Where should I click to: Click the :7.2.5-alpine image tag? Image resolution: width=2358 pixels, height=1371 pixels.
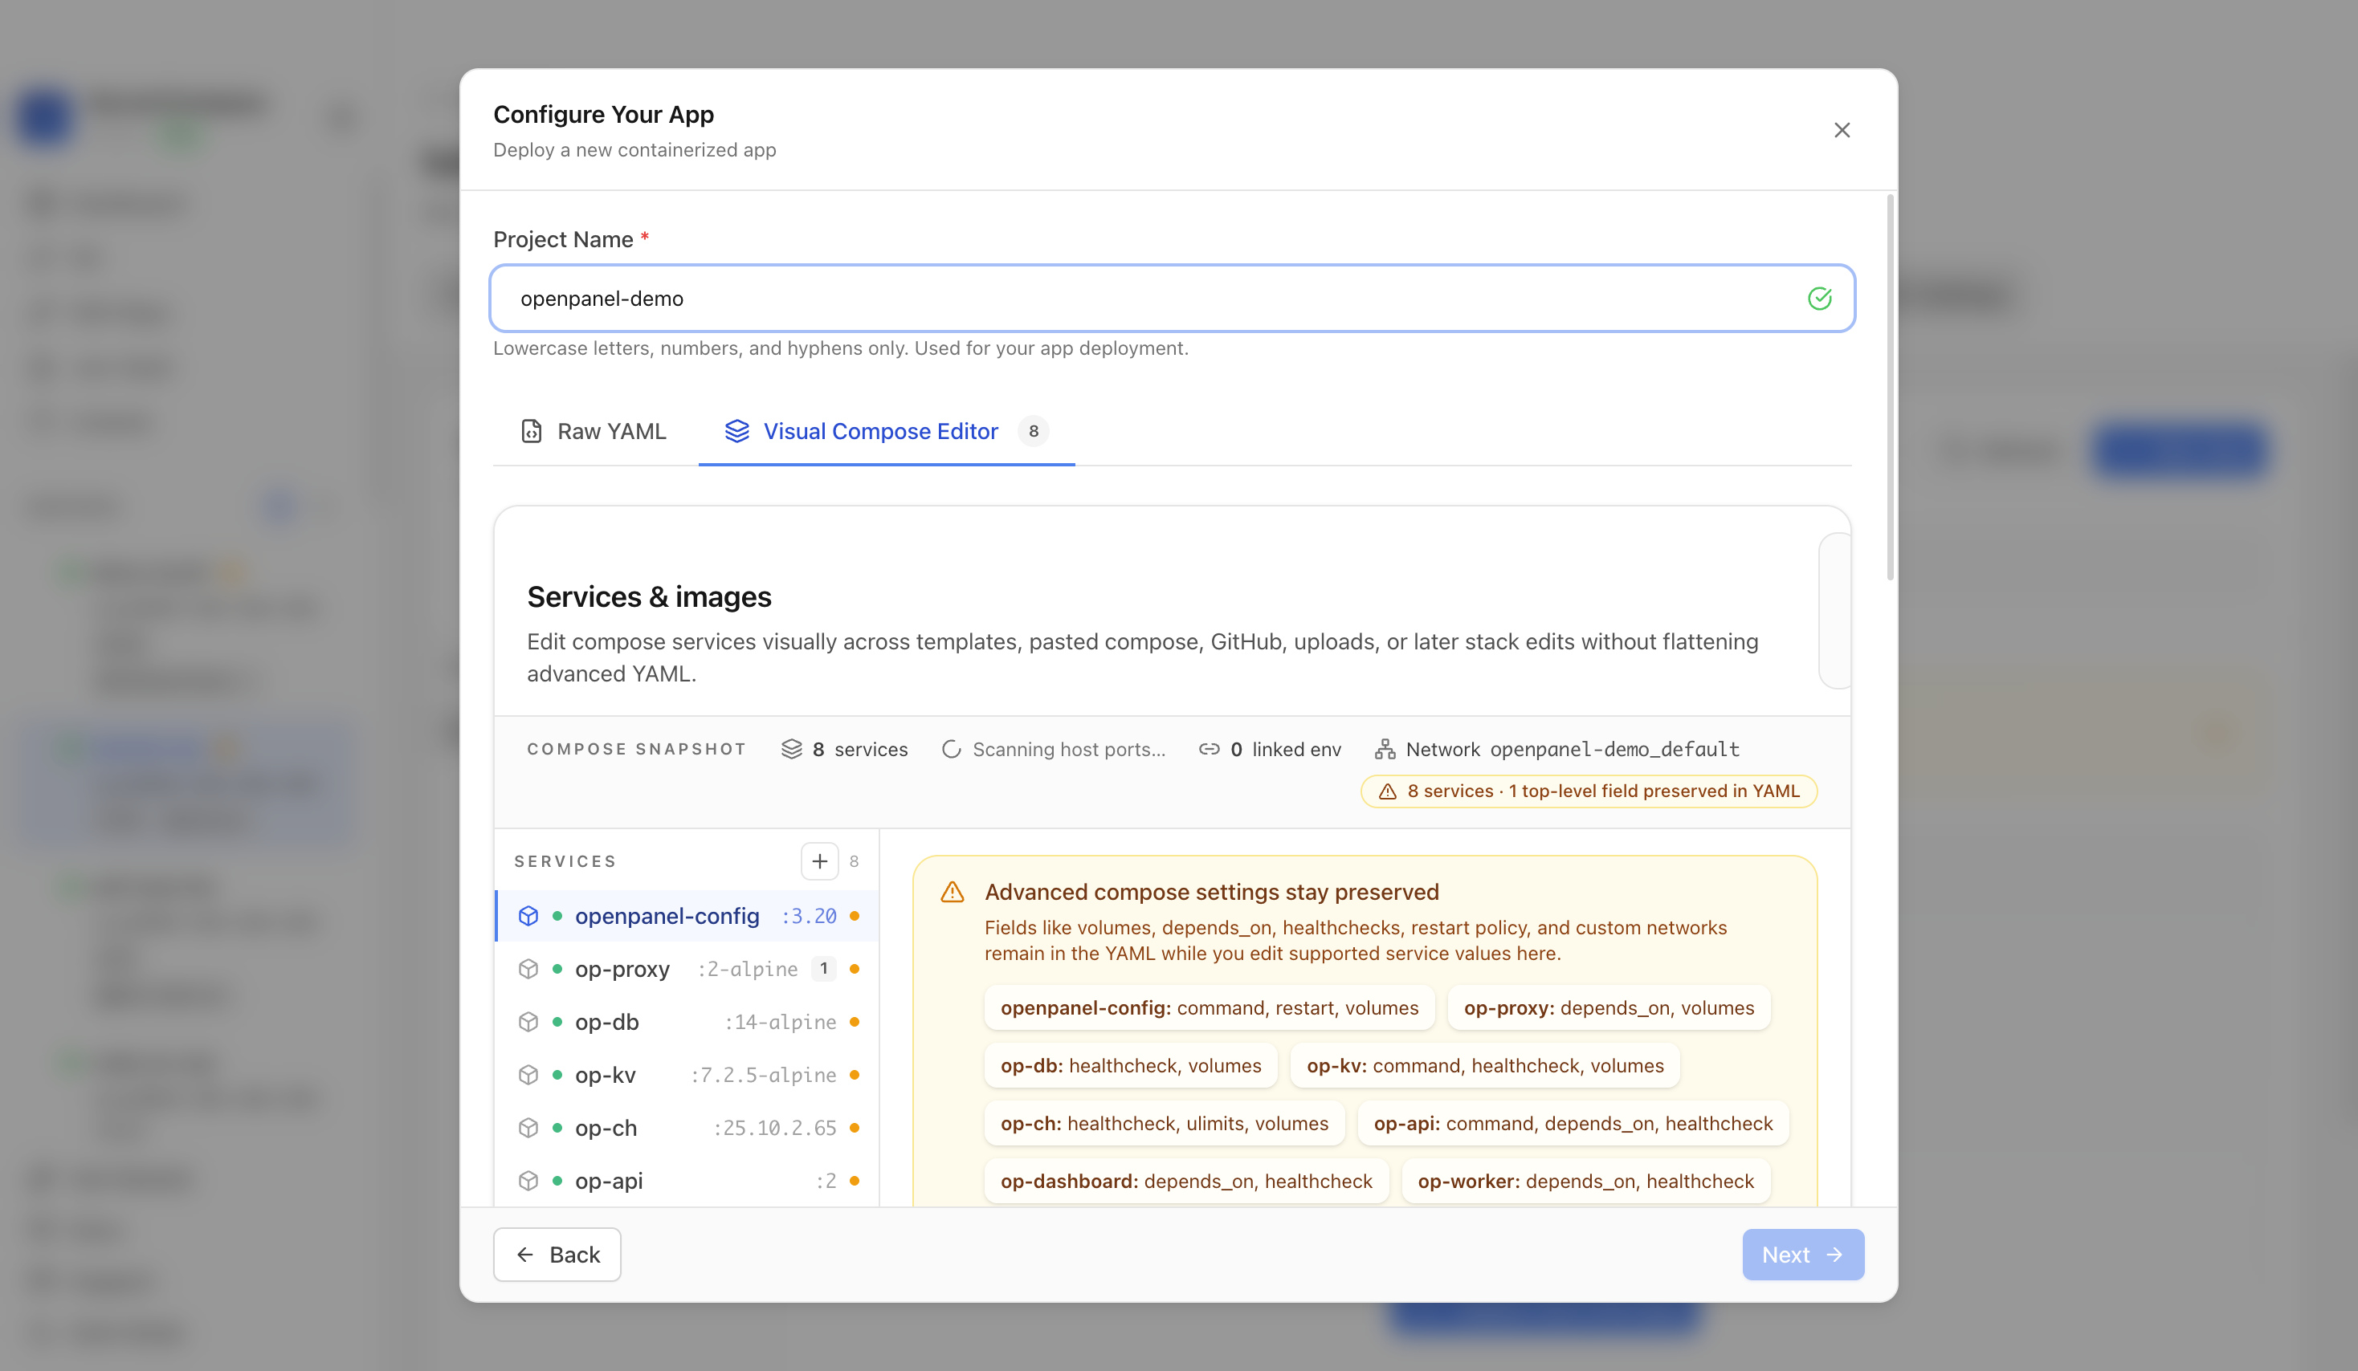(x=763, y=1075)
